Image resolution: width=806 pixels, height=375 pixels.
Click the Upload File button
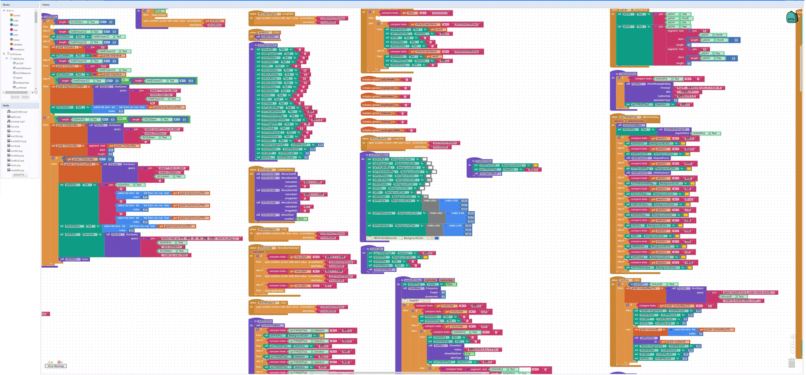tap(19, 175)
